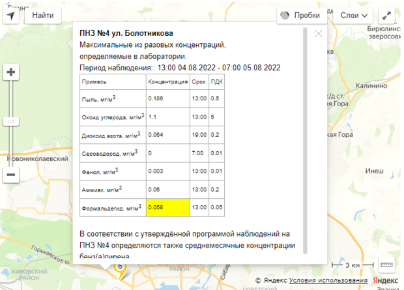Click the geolocation arrow button

pyautogui.click(x=11, y=14)
